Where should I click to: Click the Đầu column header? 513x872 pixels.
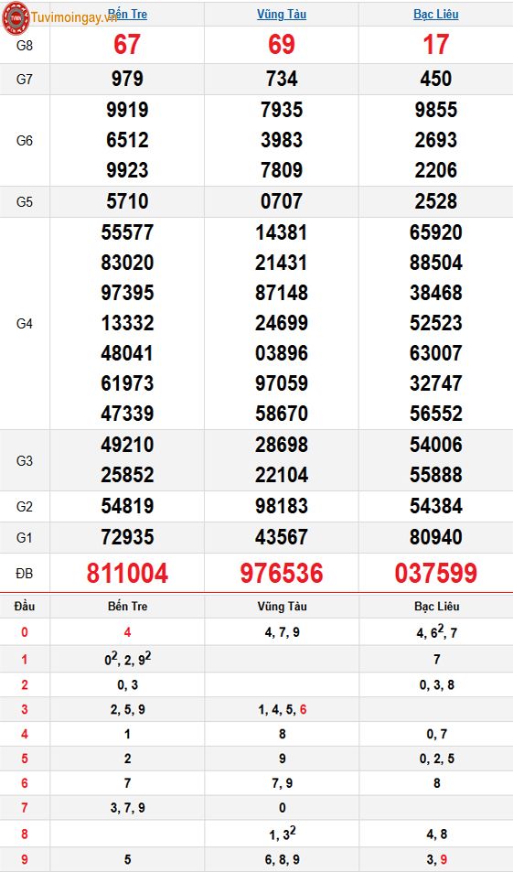point(25,606)
